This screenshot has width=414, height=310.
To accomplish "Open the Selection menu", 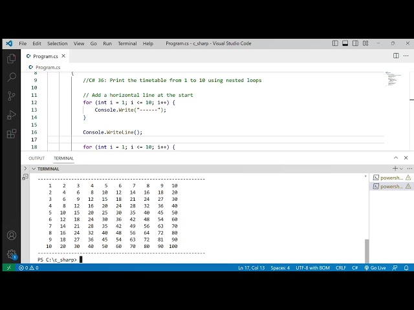I will (x=58, y=43).
